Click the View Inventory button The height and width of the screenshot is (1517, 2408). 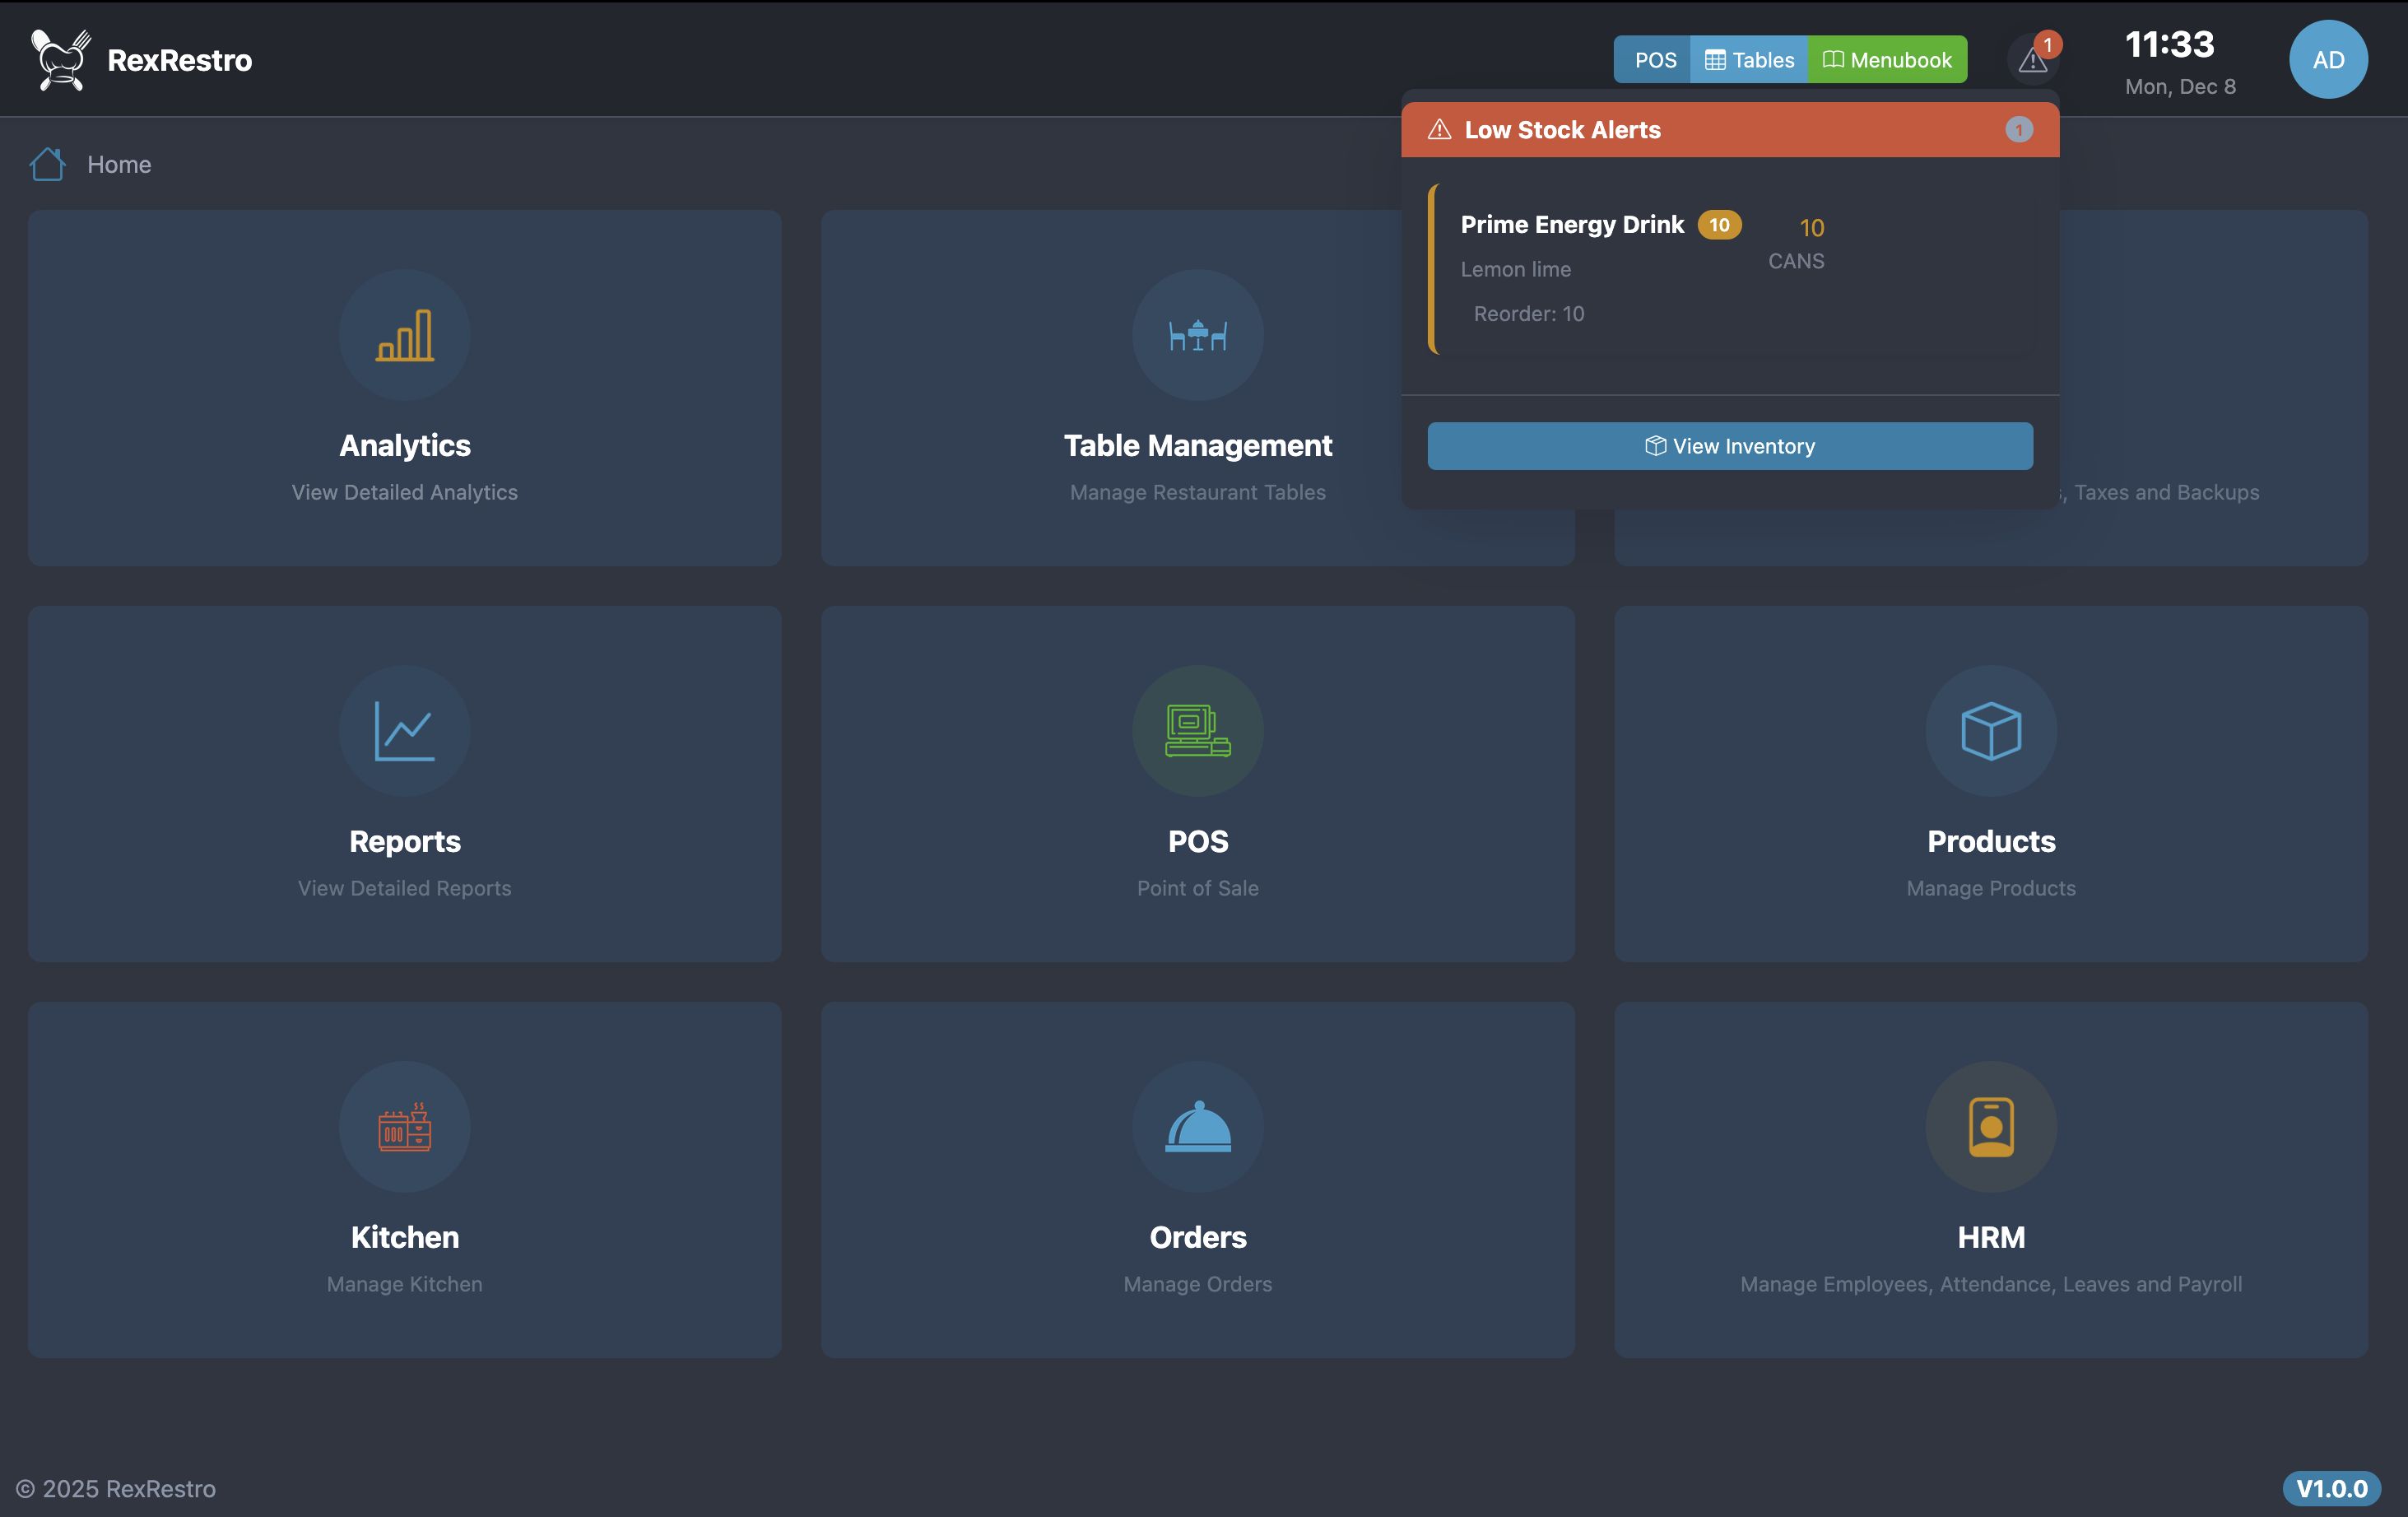[x=1729, y=446]
